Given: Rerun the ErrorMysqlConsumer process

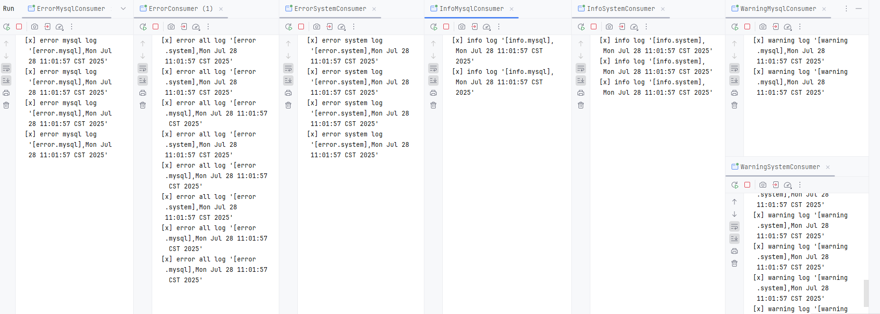Looking at the screenshot, I should click(x=7, y=27).
